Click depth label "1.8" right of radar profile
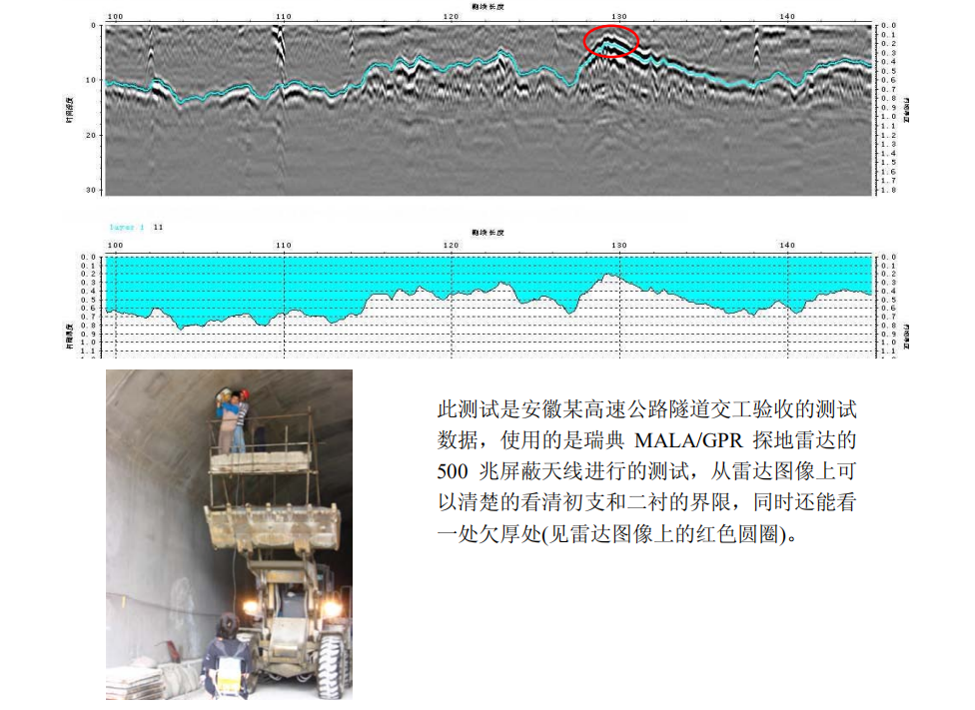This screenshot has height=710, width=975. [x=888, y=190]
